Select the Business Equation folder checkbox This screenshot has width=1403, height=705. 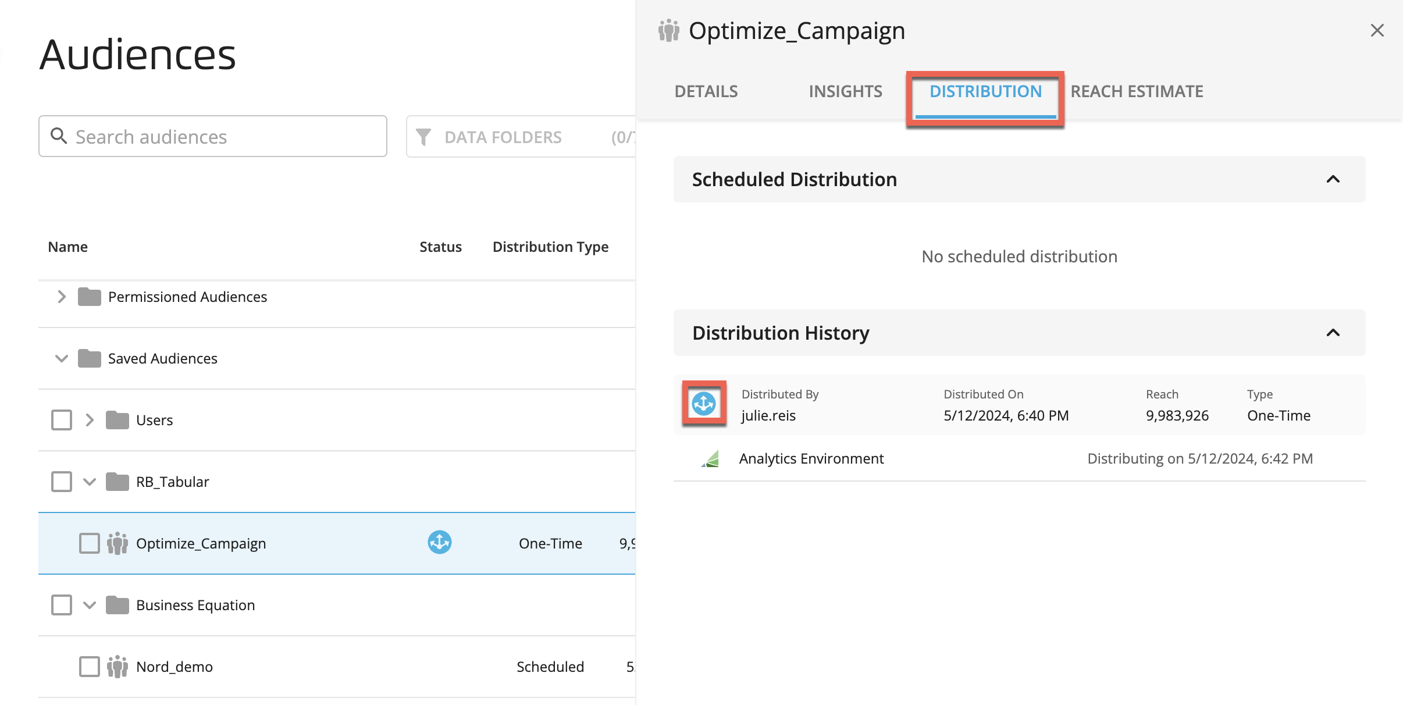62,605
